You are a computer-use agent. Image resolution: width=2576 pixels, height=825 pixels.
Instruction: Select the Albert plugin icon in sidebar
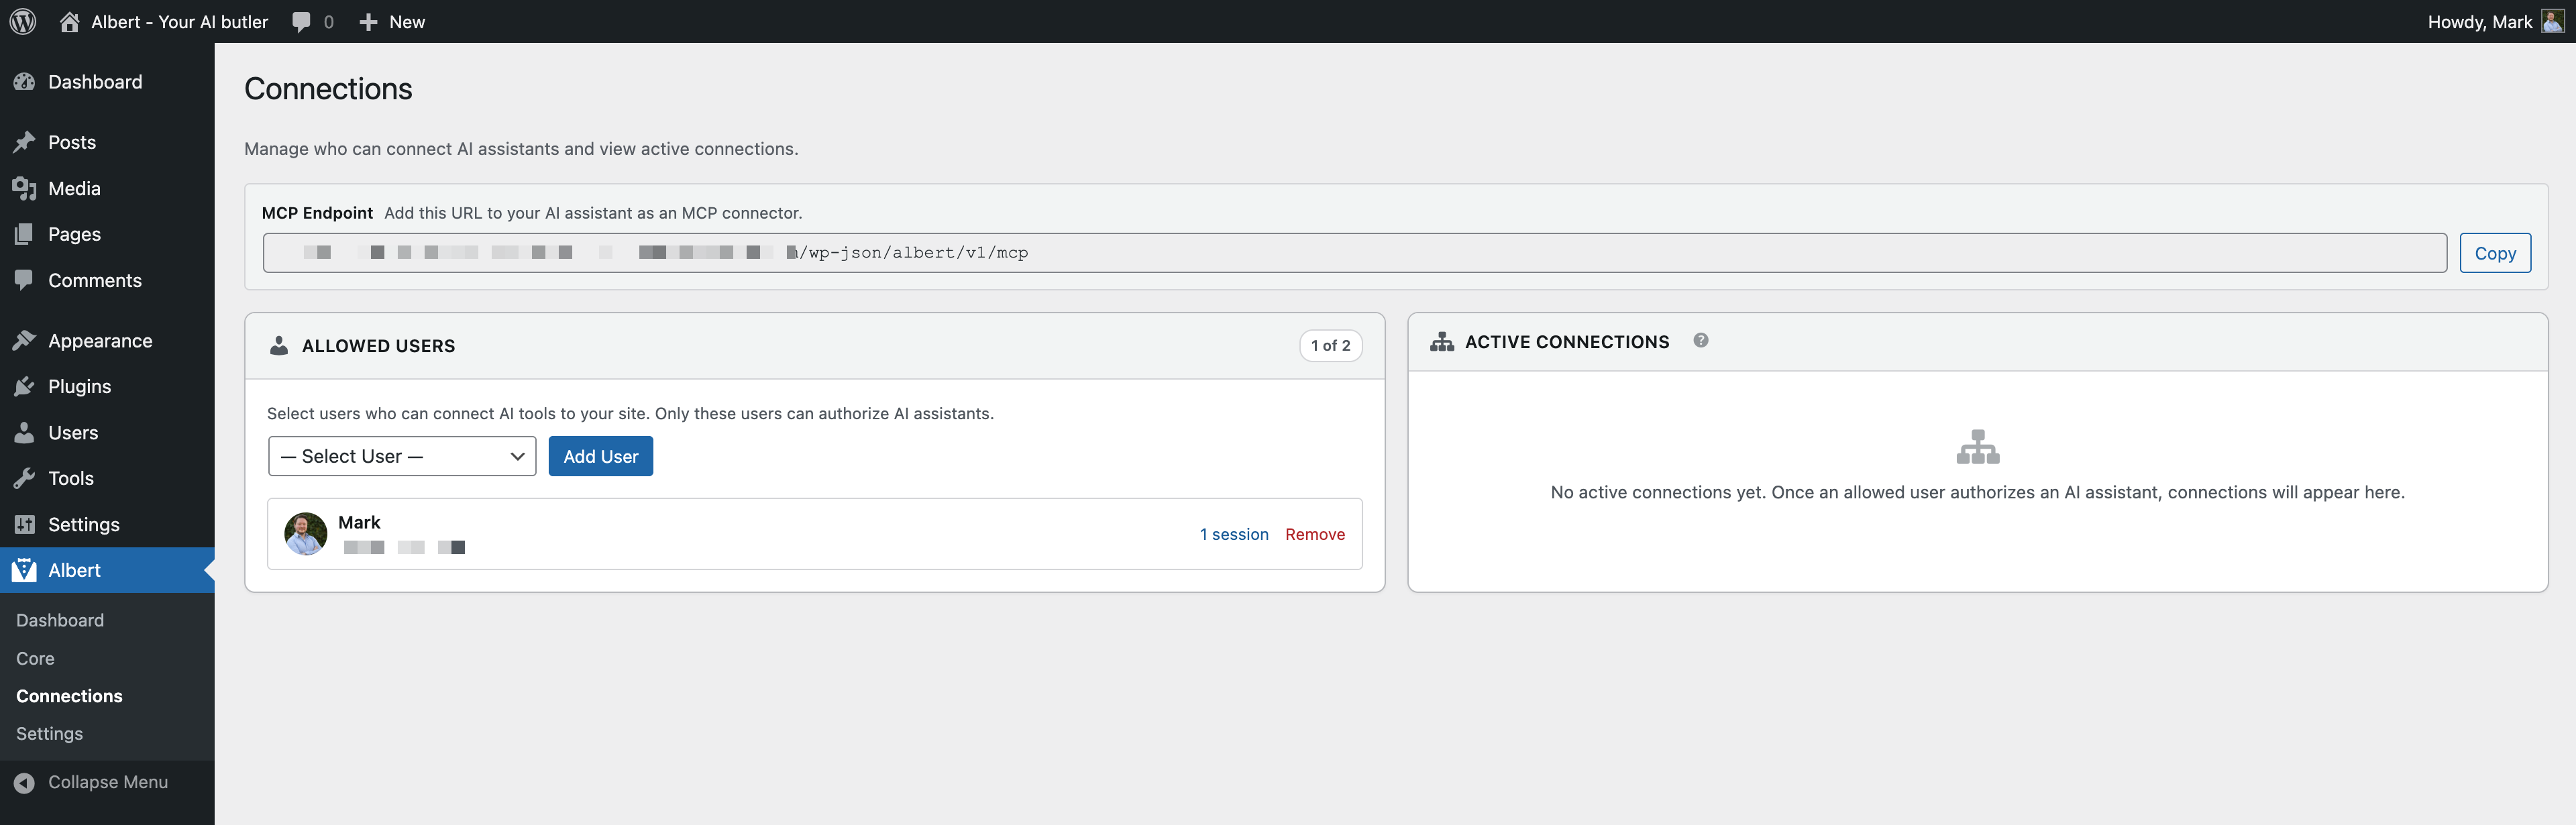tap(25, 570)
